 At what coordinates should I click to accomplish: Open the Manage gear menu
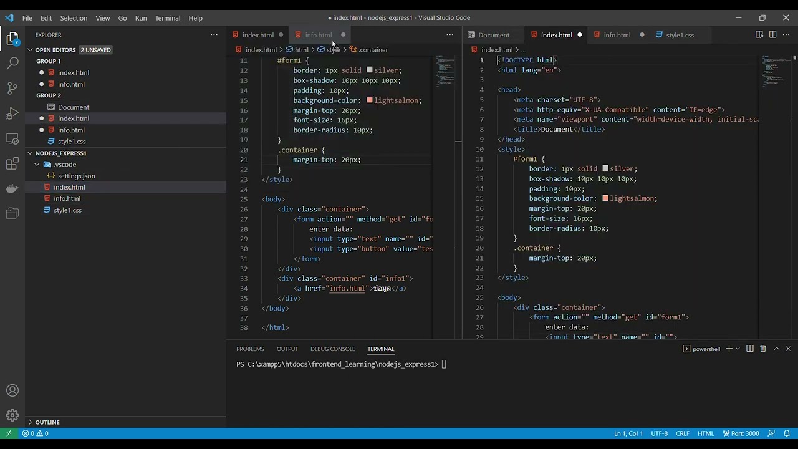click(12, 415)
